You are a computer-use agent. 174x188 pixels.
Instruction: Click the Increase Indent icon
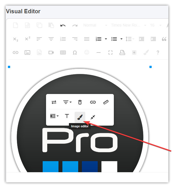(153, 39)
